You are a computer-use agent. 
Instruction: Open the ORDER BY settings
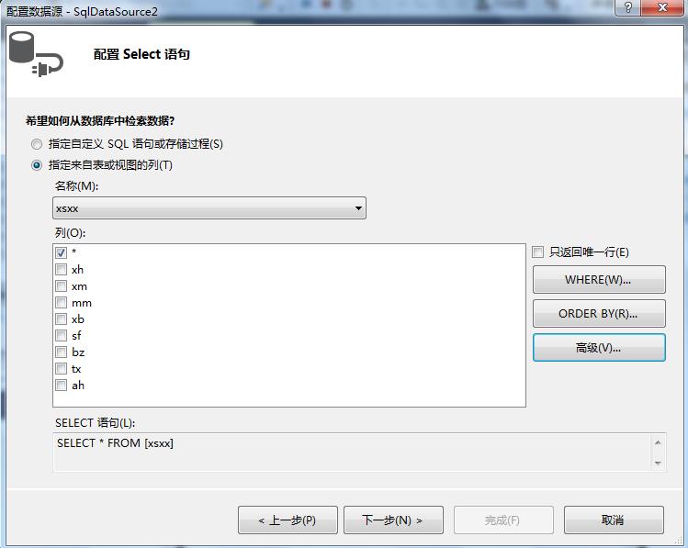(598, 314)
